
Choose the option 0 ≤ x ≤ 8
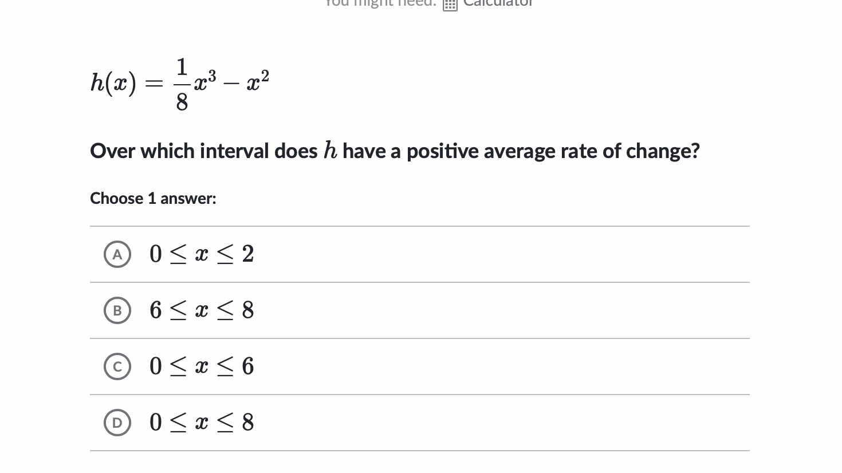pos(202,423)
